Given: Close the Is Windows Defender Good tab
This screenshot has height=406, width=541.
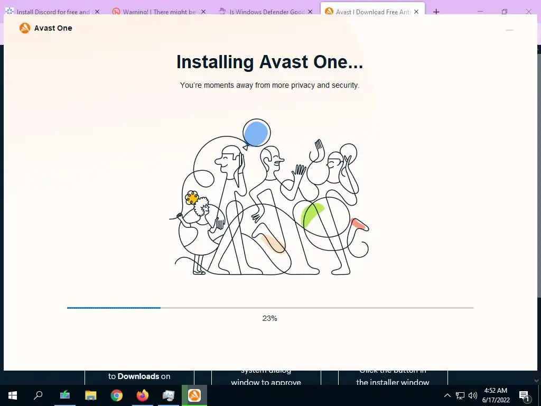Looking at the screenshot, I should (310, 12).
